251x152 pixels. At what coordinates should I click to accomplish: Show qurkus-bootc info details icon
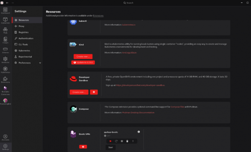[x=139, y=132]
